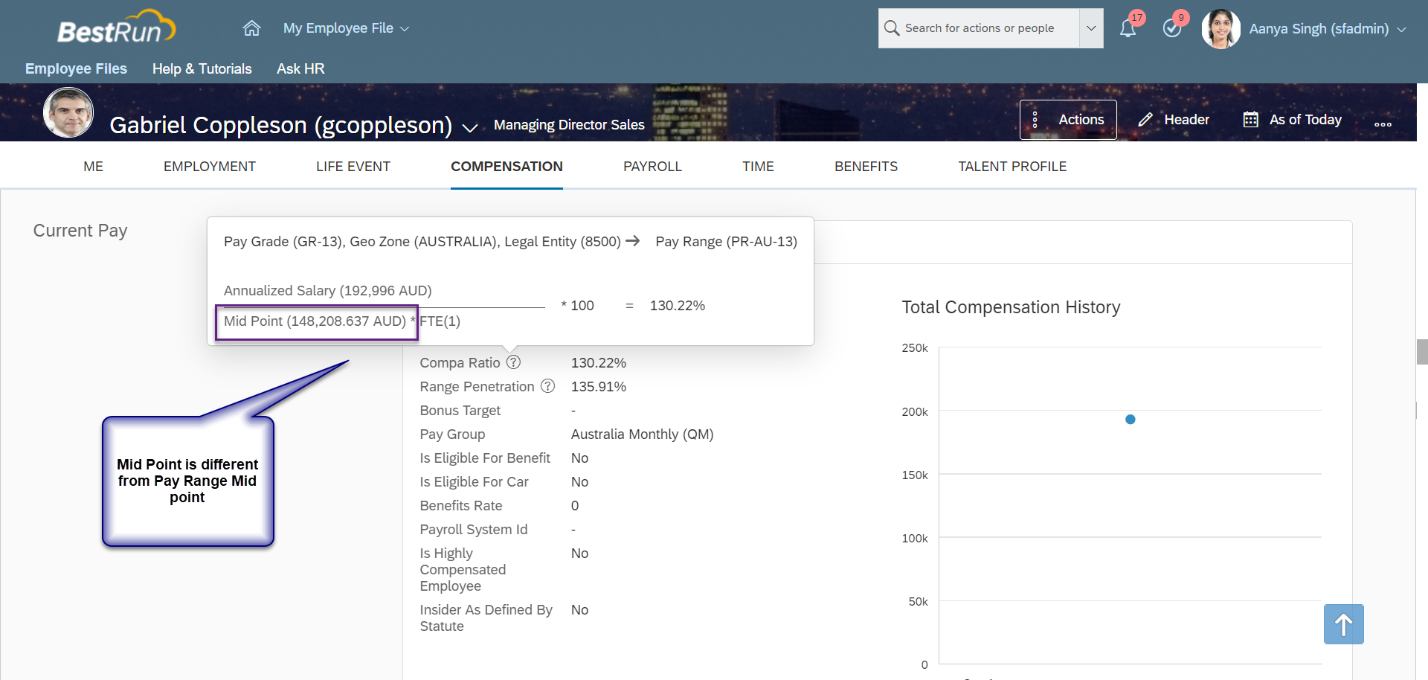The image size is (1428, 680).
Task: Click the Current Pay section heading
Action: pyautogui.click(x=80, y=231)
